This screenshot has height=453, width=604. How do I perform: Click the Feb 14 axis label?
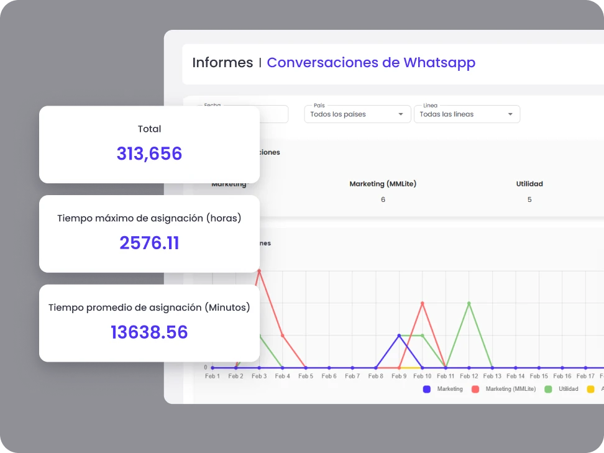pyautogui.click(x=515, y=376)
